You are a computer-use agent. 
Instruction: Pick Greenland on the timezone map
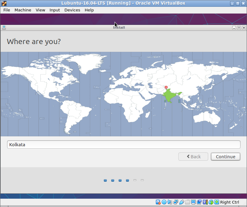tap(88, 63)
